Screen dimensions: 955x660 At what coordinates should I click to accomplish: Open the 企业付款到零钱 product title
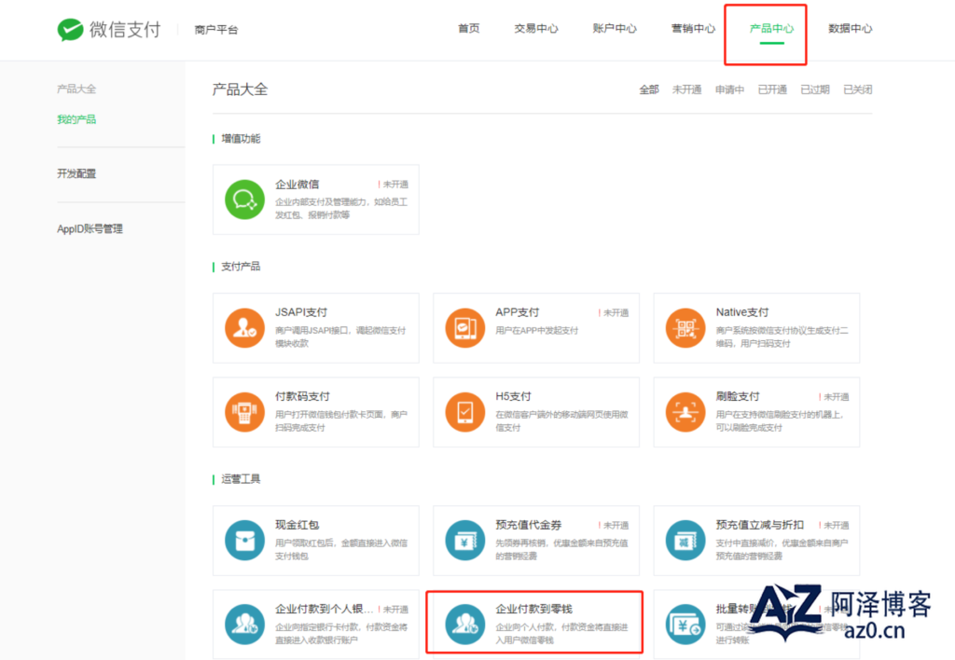click(533, 609)
